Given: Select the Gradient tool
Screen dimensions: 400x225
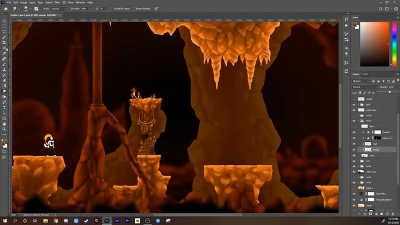Looking at the screenshot, I should coord(4,86).
